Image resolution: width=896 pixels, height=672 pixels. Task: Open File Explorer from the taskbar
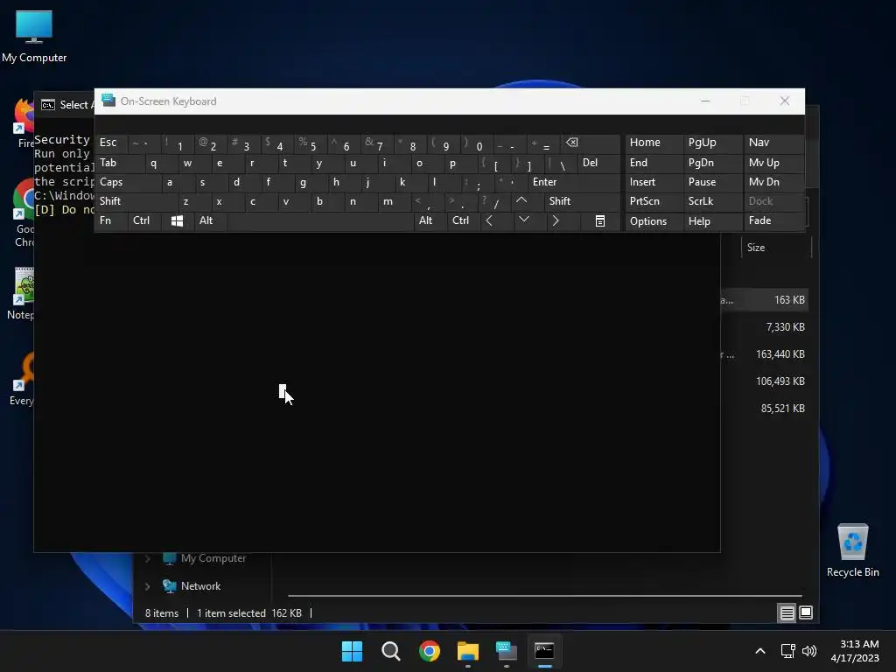coord(468,651)
